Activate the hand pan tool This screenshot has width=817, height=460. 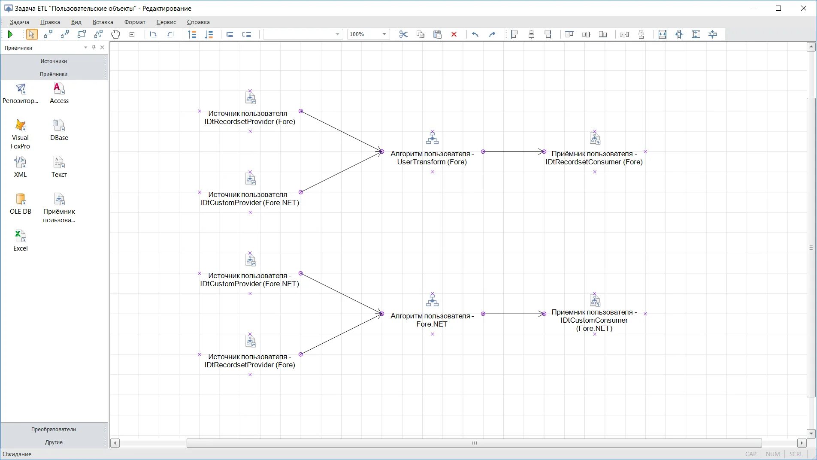115,34
